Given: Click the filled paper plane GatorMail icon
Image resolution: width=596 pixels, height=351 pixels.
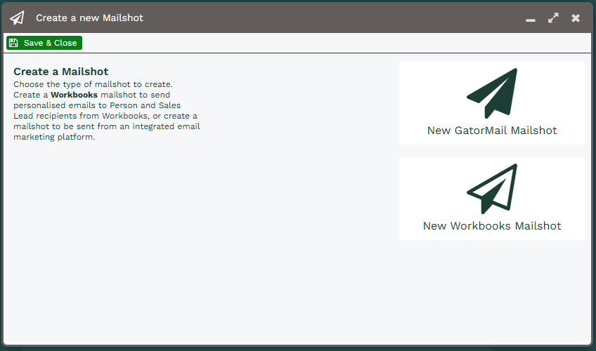Looking at the screenshot, I should (x=492, y=93).
